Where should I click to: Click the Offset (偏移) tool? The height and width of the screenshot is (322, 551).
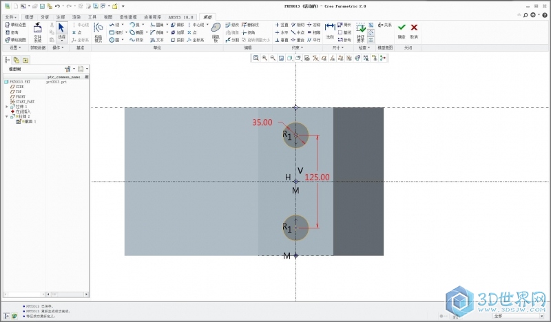tap(178, 25)
